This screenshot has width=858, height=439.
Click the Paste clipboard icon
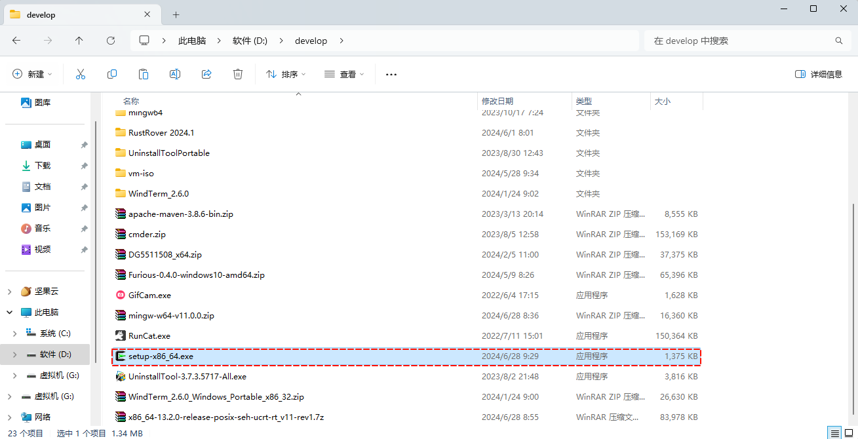click(144, 75)
